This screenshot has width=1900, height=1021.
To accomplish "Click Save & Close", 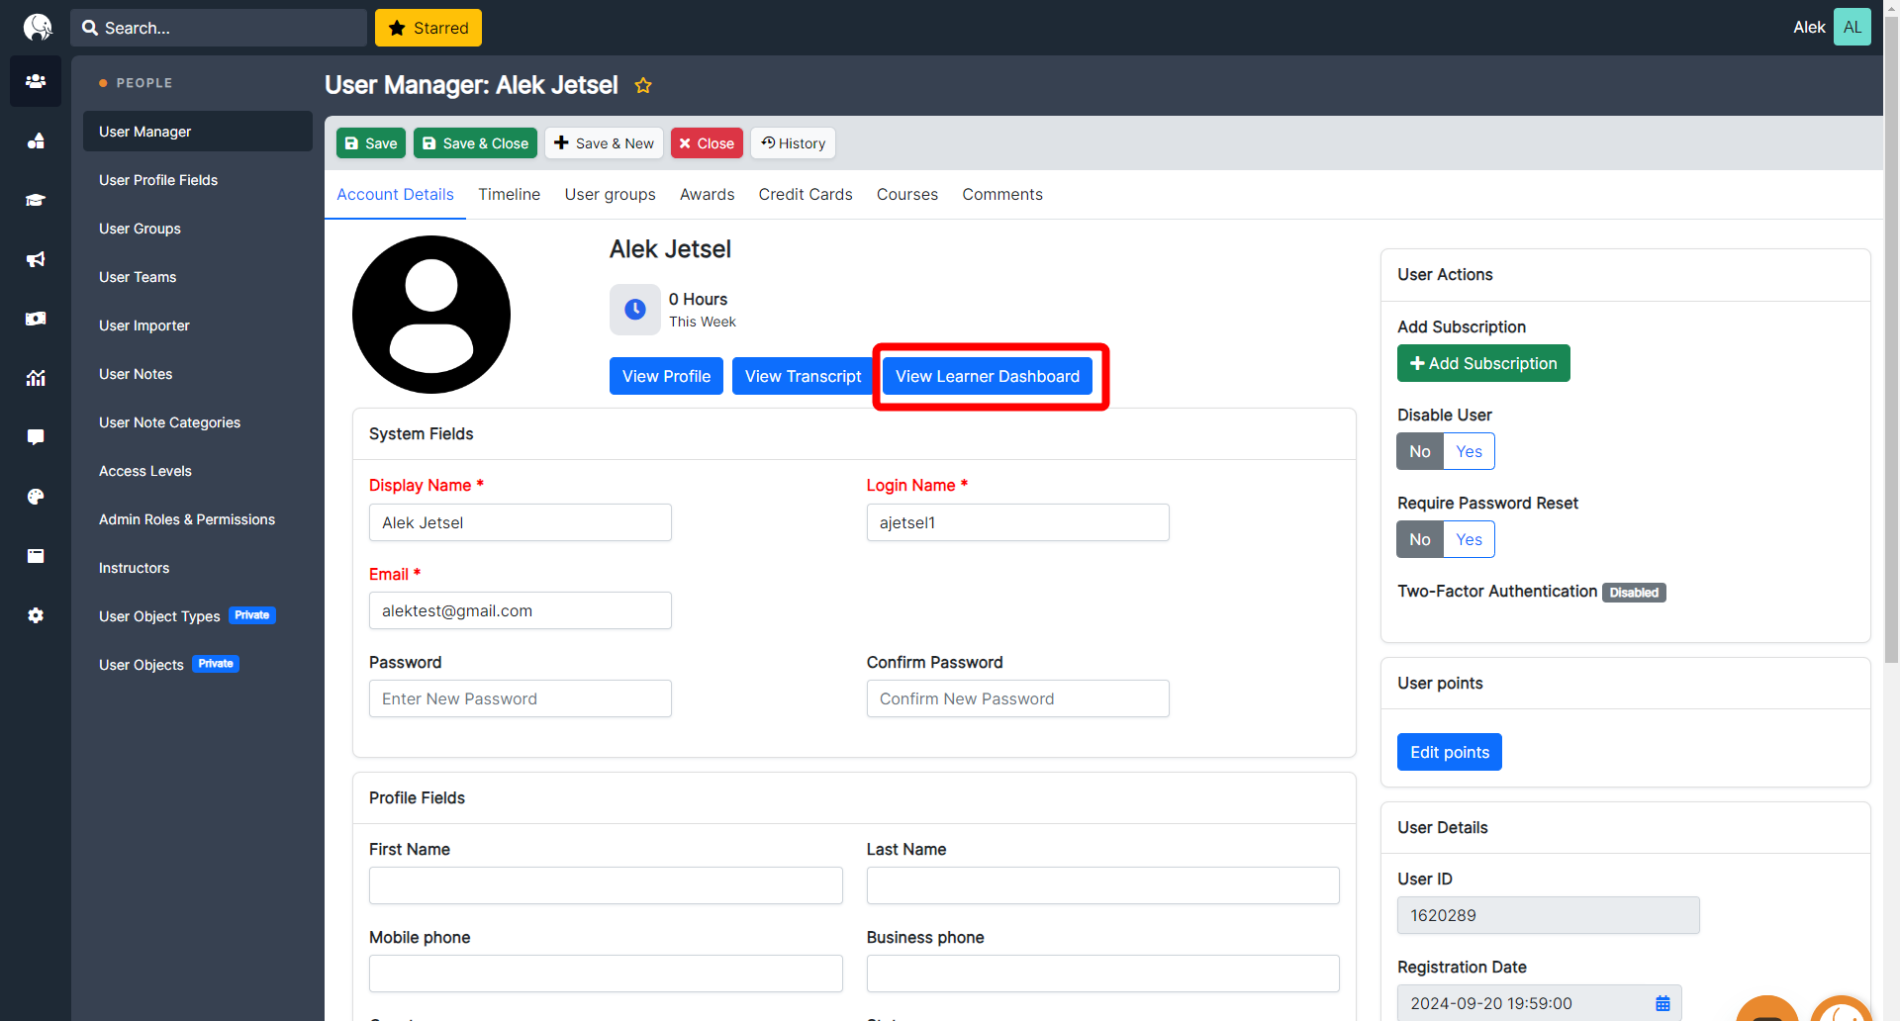I will coord(475,143).
